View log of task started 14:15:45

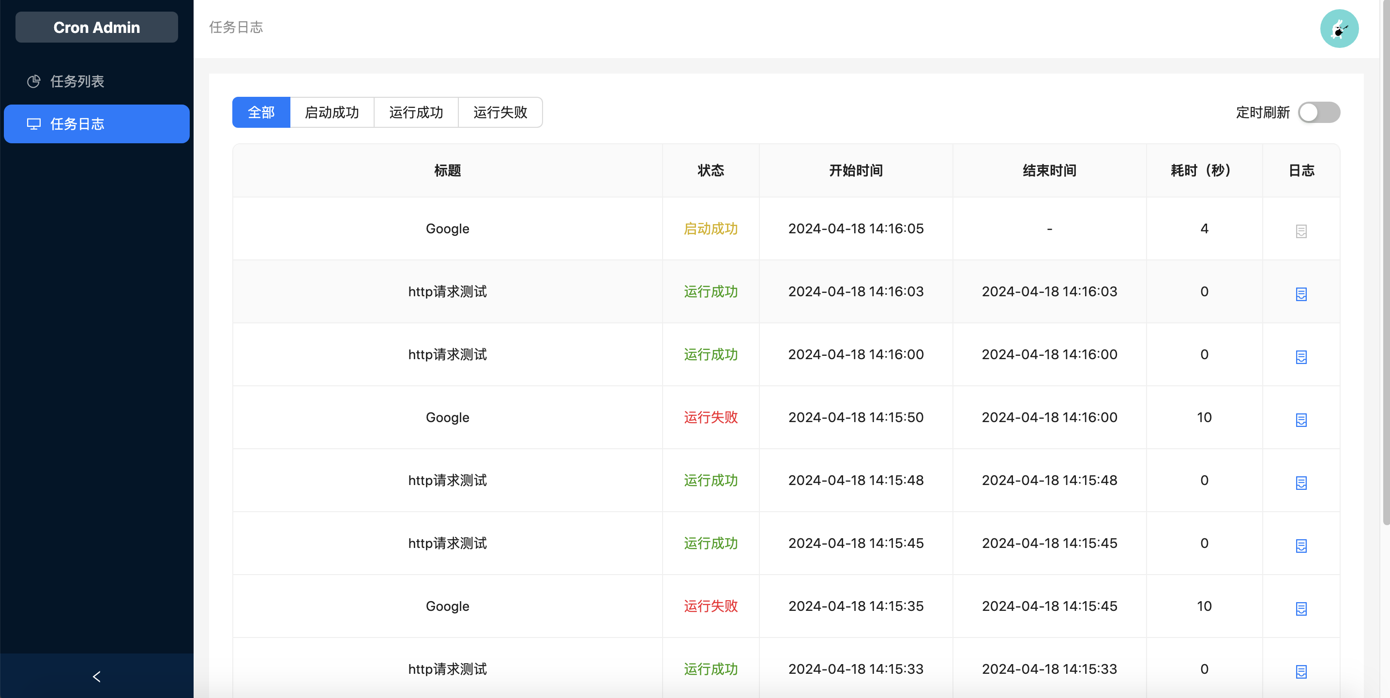(x=1300, y=545)
